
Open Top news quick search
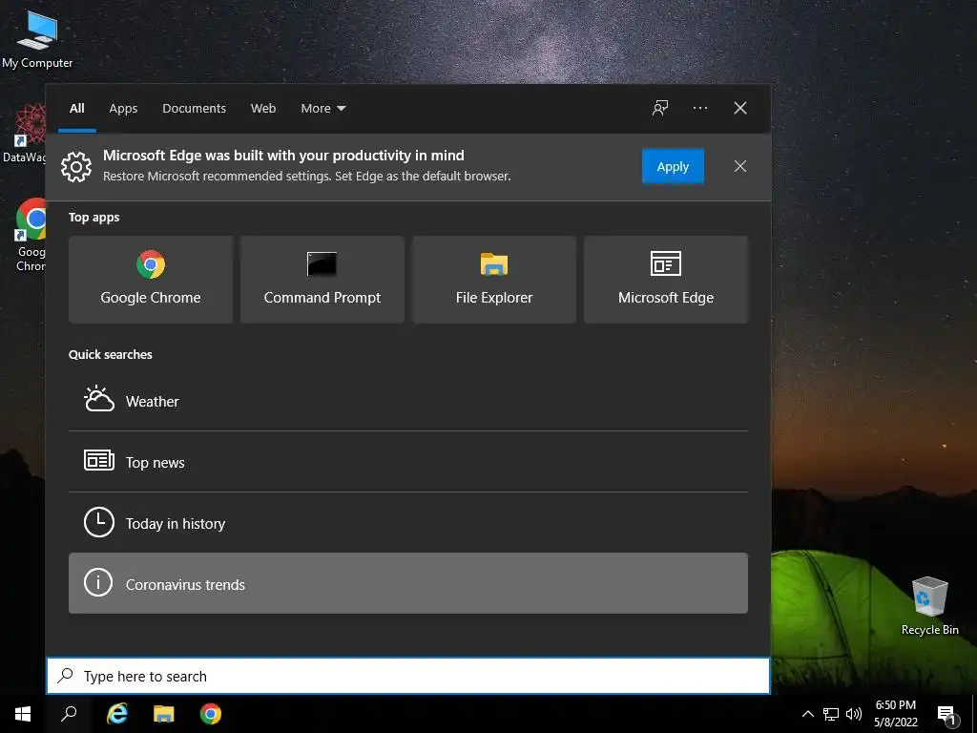[x=408, y=462]
